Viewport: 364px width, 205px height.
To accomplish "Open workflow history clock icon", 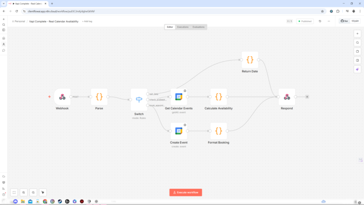I will [x=320, y=21].
